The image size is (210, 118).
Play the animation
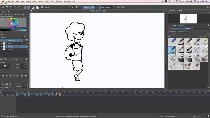click(14, 76)
